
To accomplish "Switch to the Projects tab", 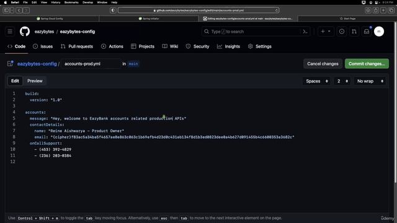I will [x=143, y=46].
